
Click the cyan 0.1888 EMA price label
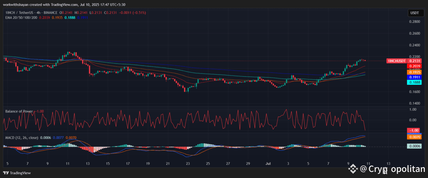tap(413, 82)
